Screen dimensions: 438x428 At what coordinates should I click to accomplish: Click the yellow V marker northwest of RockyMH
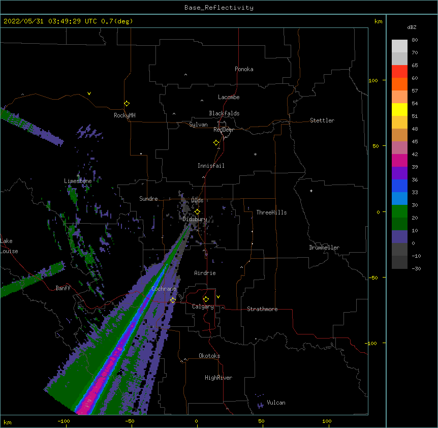coord(89,94)
